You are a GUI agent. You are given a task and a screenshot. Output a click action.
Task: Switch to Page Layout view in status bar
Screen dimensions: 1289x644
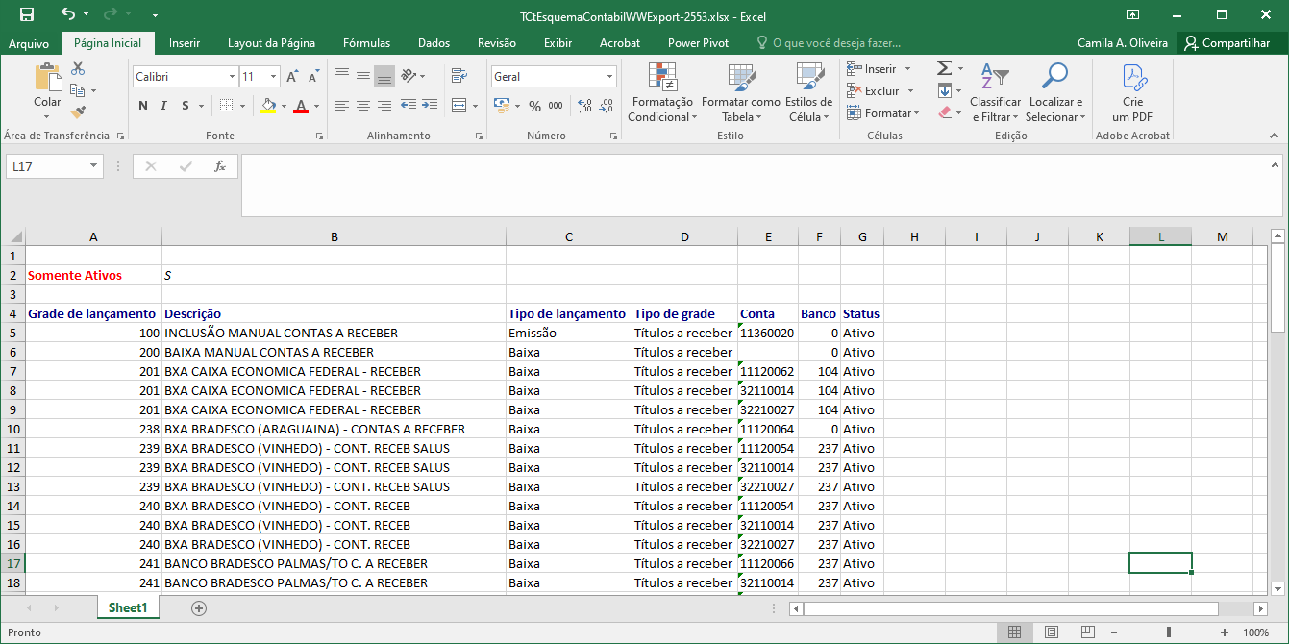click(1052, 632)
